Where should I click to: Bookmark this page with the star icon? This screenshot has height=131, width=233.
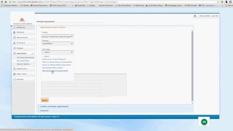click(x=218, y=2)
